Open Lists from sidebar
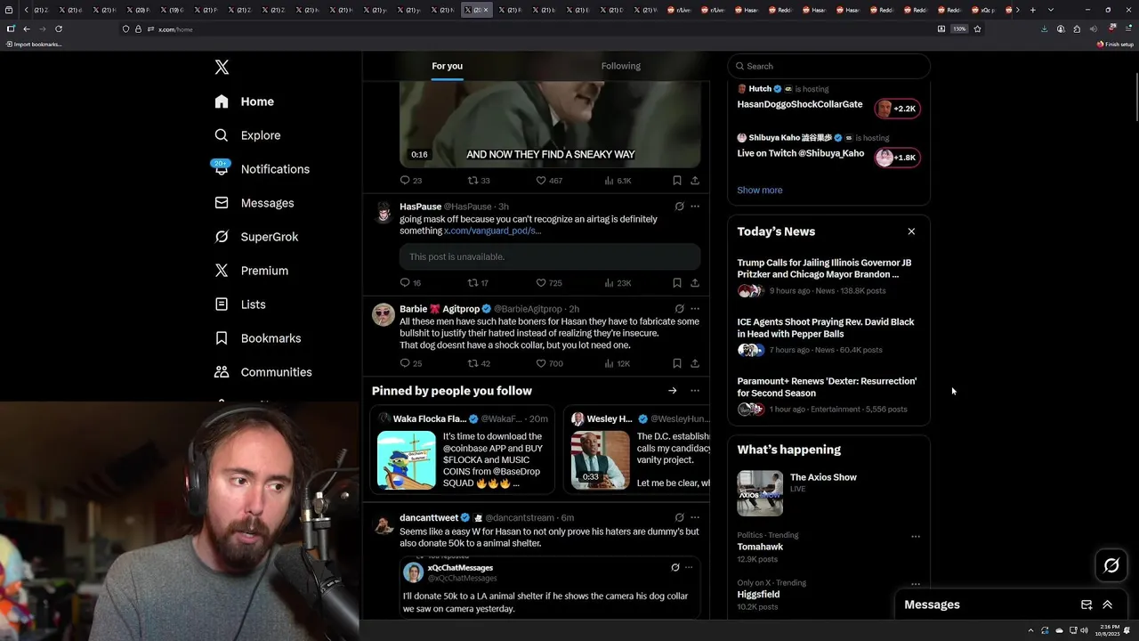 pos(240,304)
